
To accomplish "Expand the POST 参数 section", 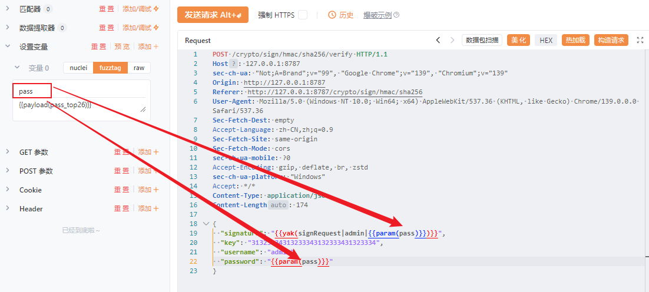I will click(x=8, y=171).
